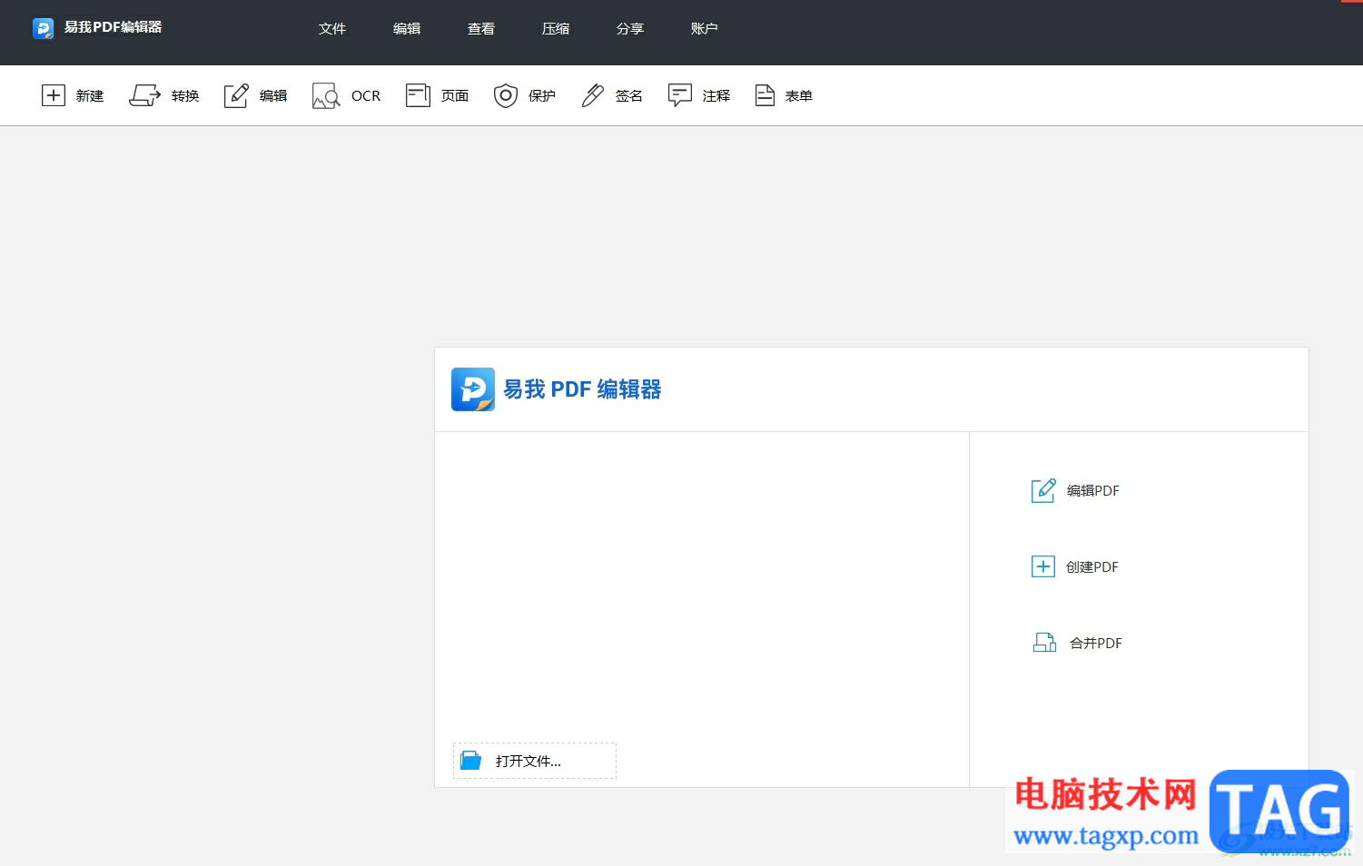Click the 注释 toolbar label

[716, 95]
